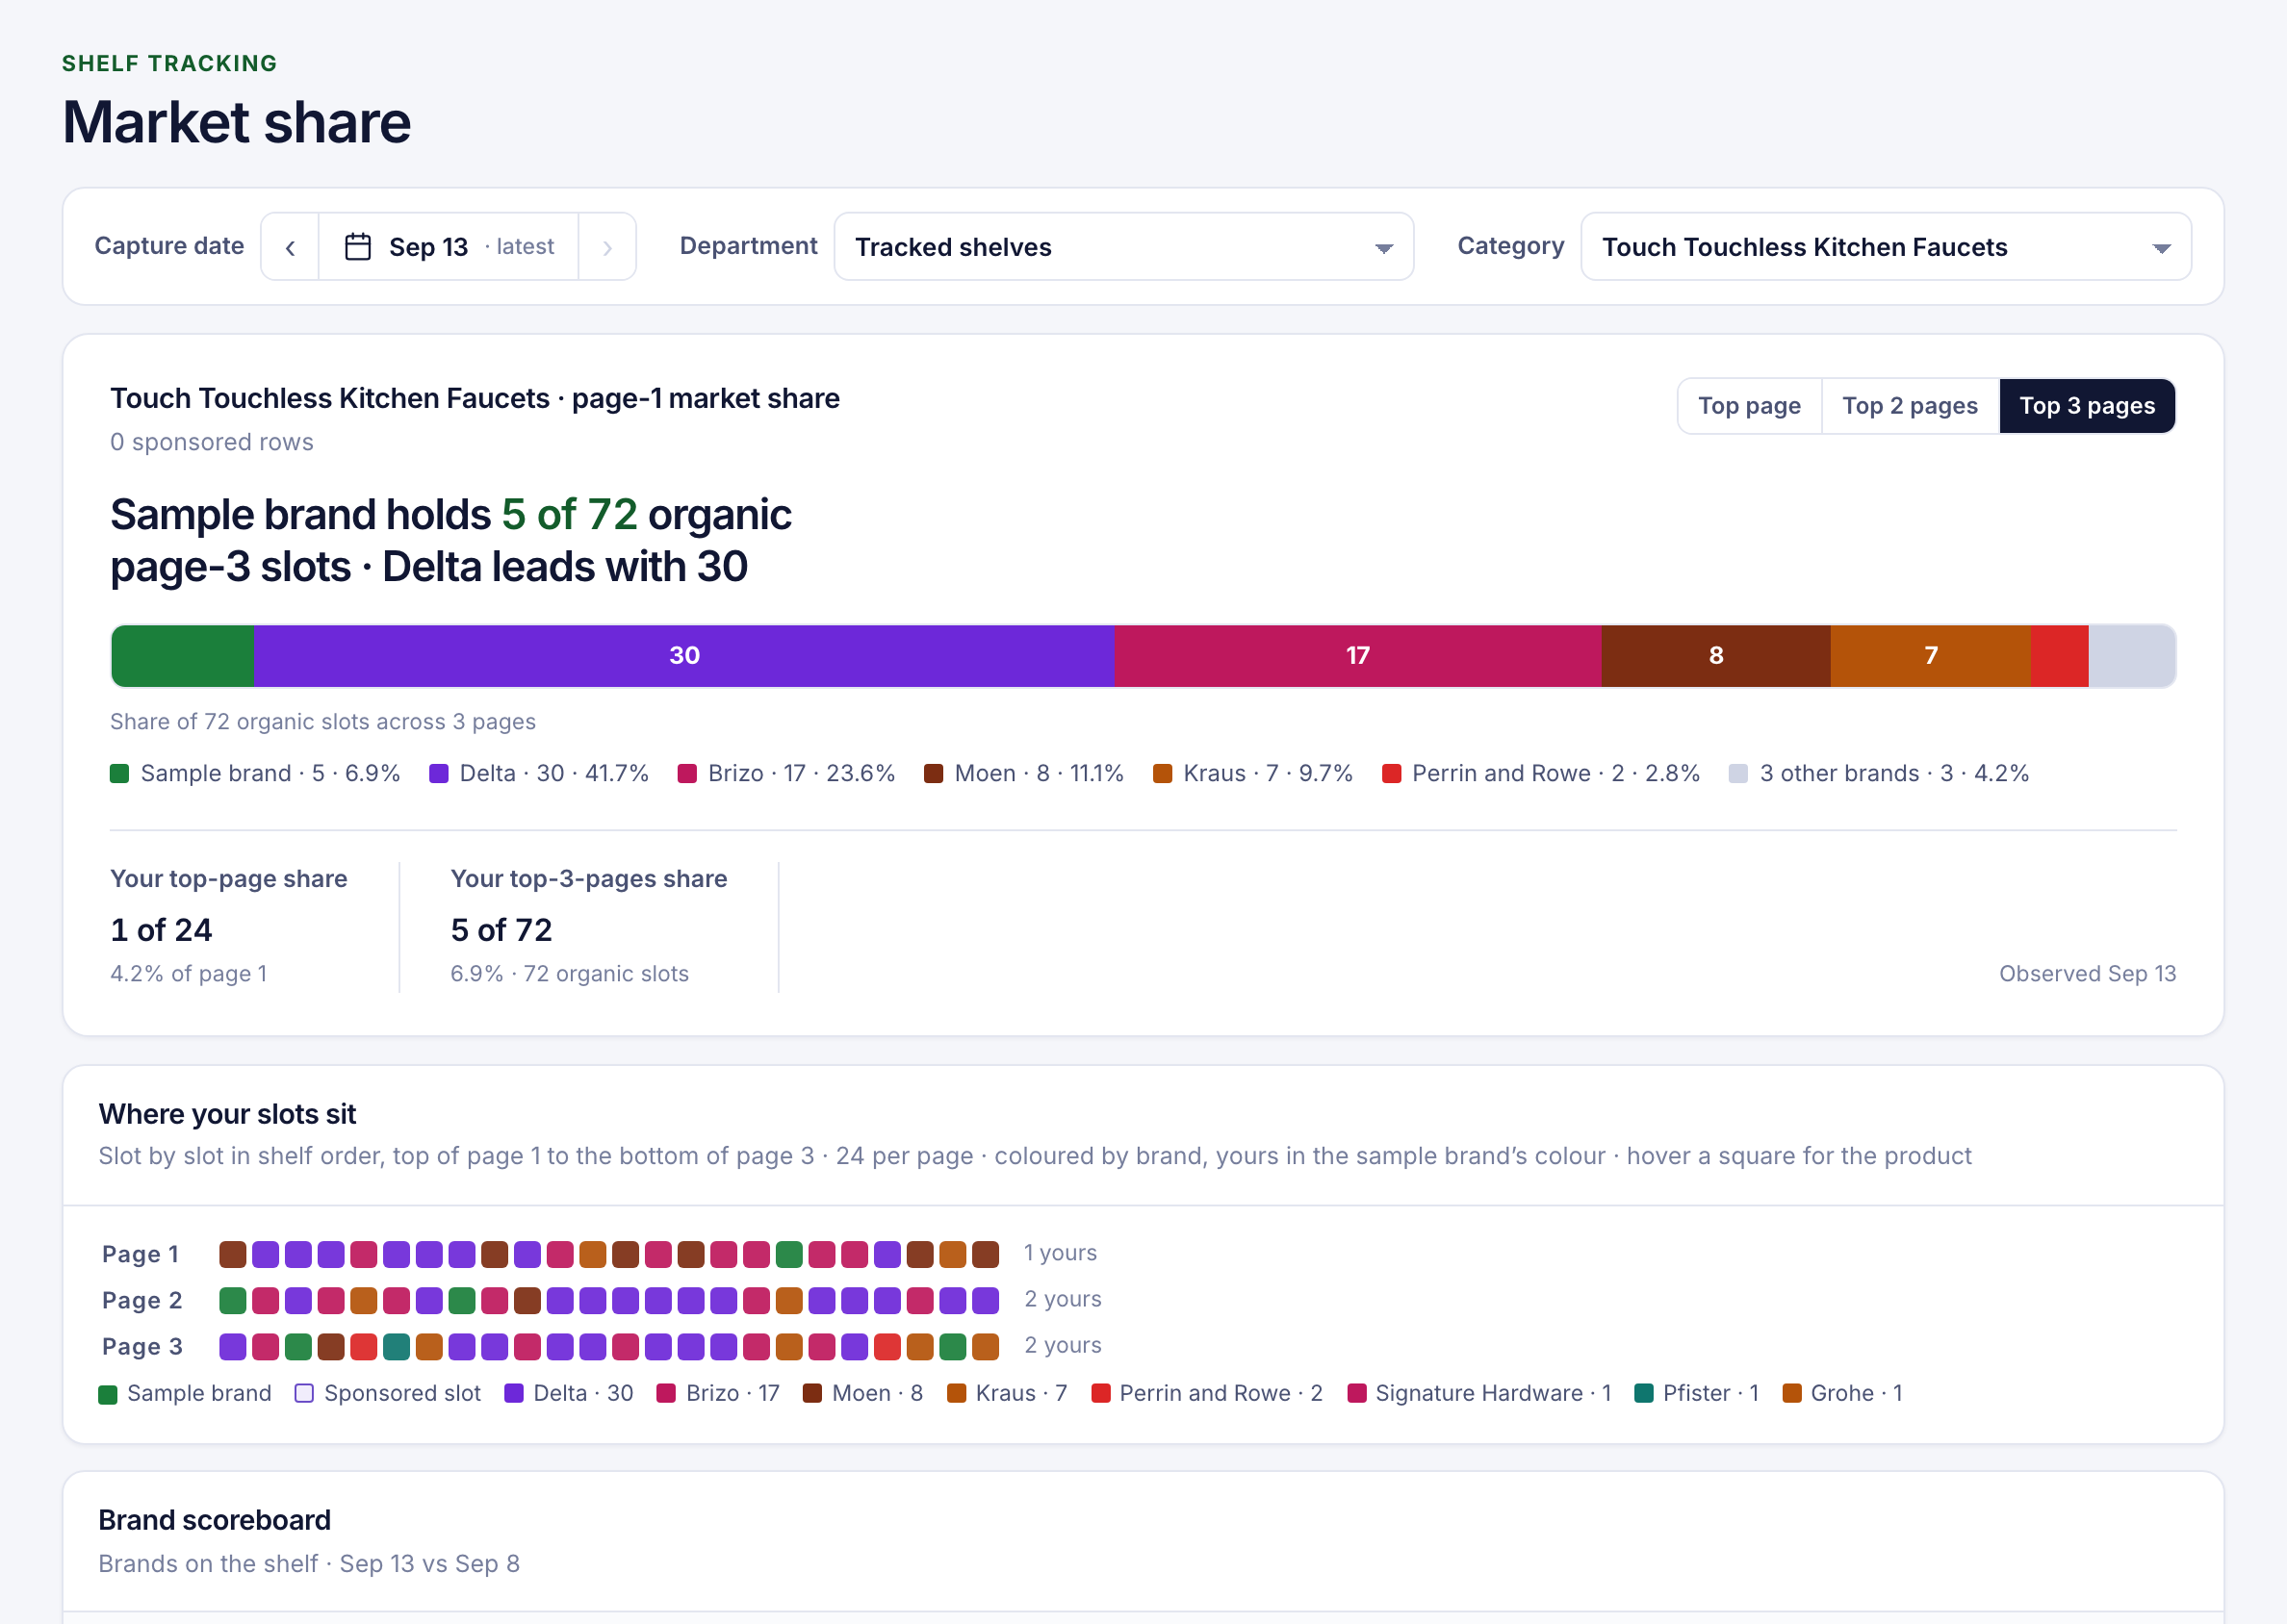Click the '5 of 72' top-3-pages share value
This screenshot has width=2287, height=1624.
pos(501,930)
